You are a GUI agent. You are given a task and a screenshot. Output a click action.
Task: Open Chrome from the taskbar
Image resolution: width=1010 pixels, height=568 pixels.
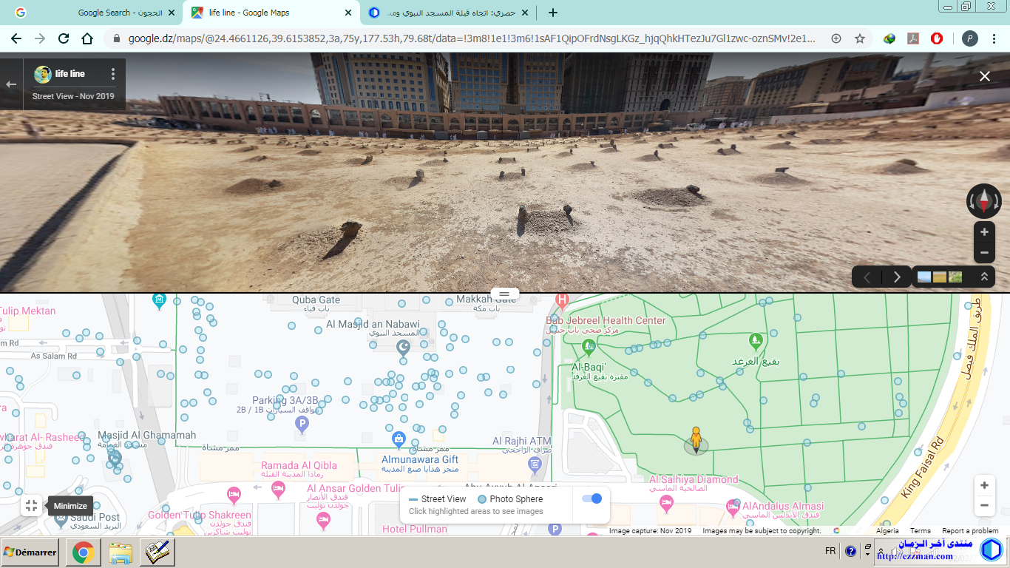[x=83, y=552]
